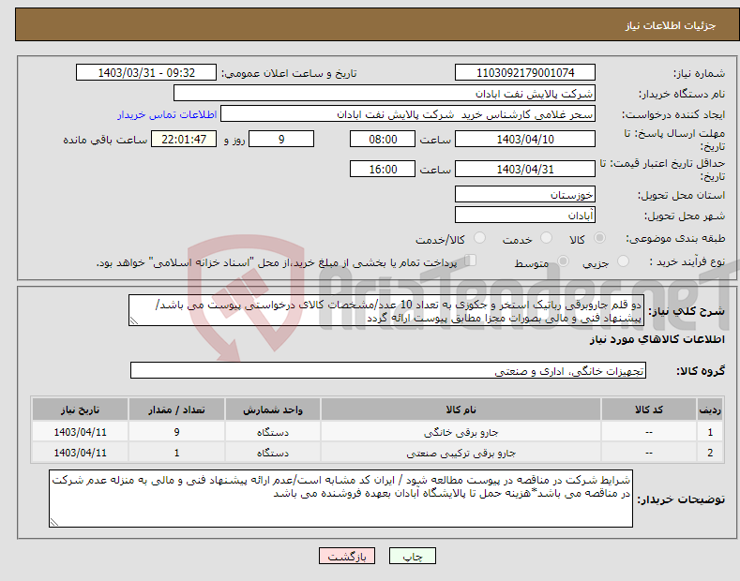The width and height of the screenshot is (740, 581).
Task: Click the quantity 9 in row 1
Action: click(176, 432)
